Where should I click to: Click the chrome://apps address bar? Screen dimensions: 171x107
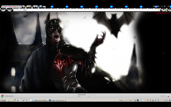[87, 10]
